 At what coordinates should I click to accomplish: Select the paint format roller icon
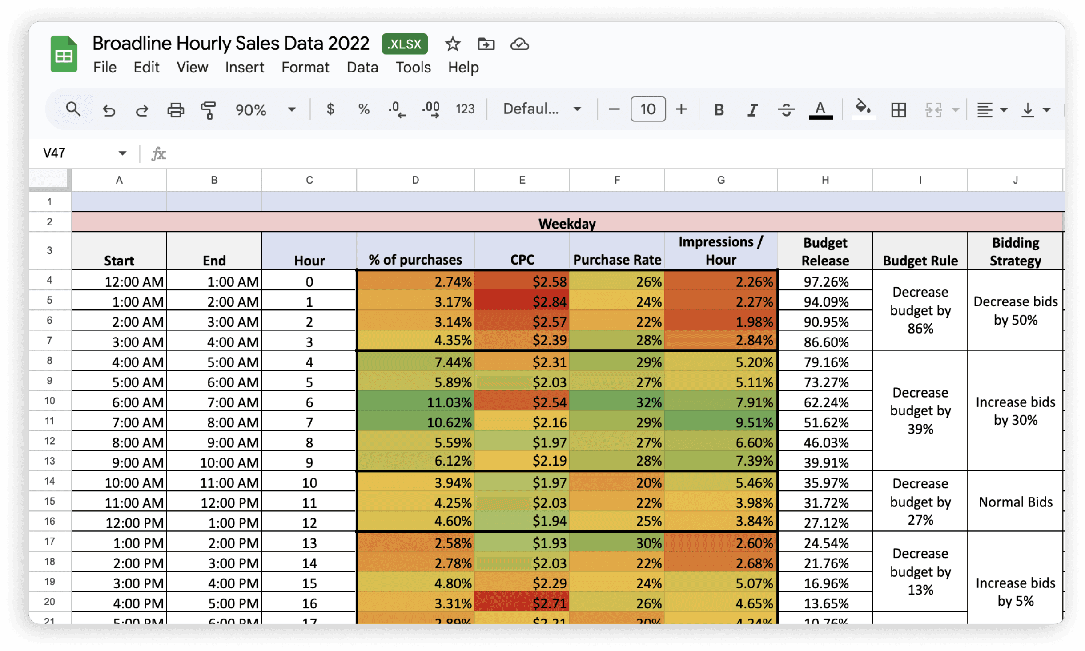click(208, 109)
